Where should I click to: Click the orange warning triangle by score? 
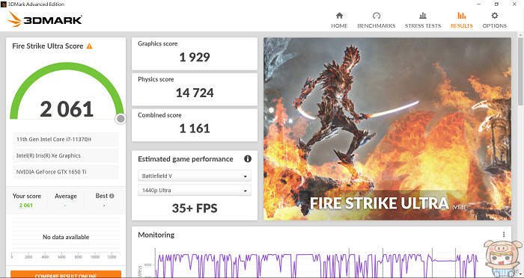point(89,46)
